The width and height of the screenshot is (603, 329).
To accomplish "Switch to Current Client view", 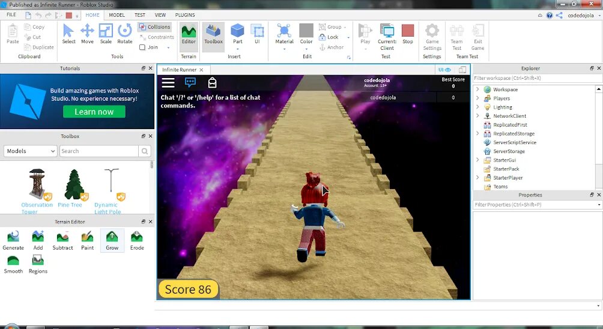I will [x=387, y=37].
